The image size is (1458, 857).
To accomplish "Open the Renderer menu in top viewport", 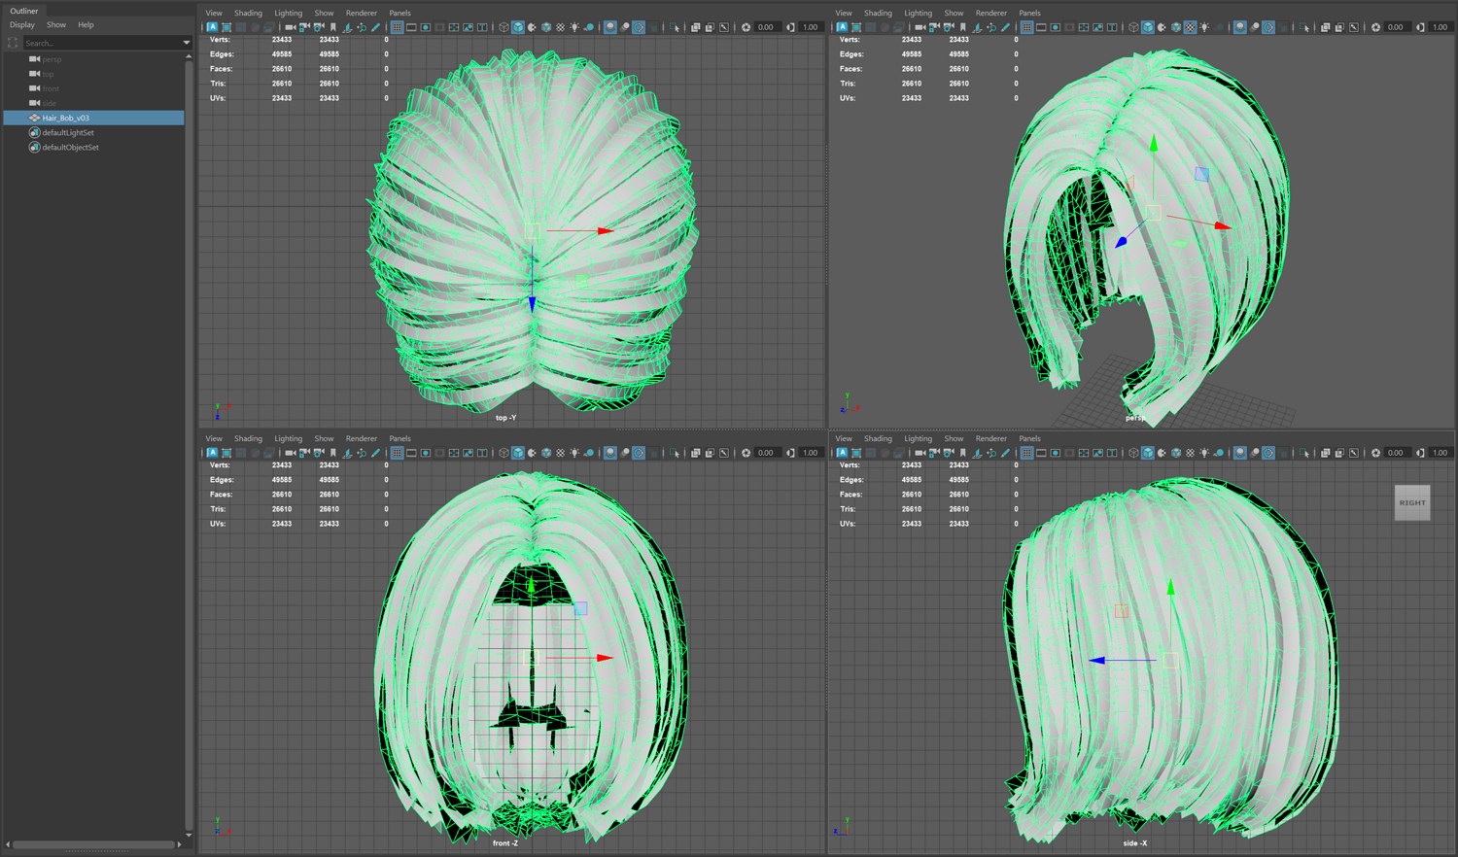I will tap(362, 14).
